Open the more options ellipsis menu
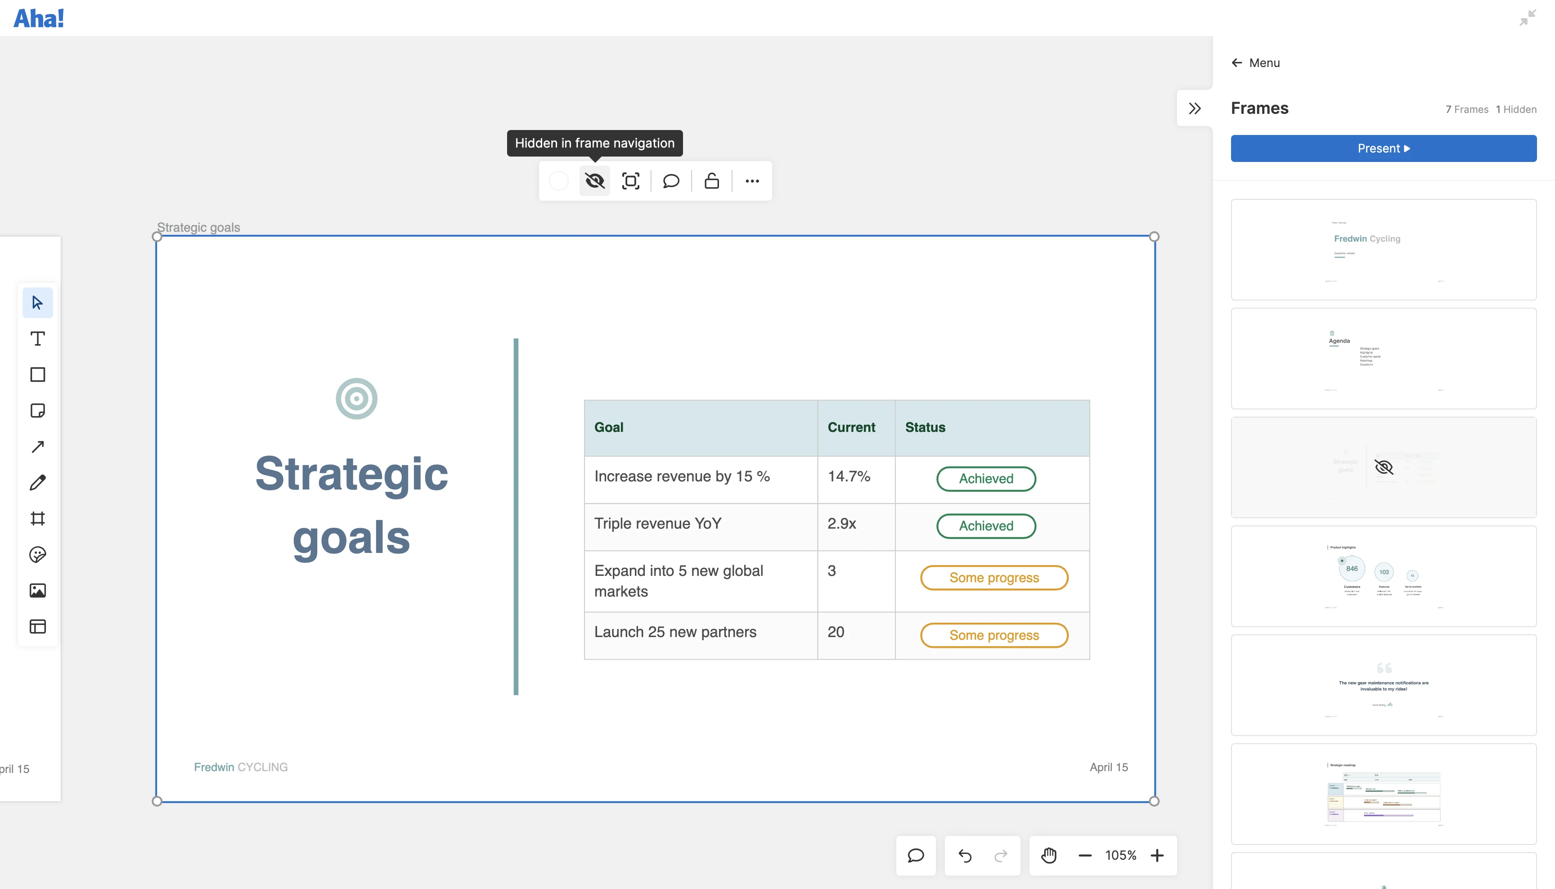The width and height of the screenshot is (1555, 889). [x=752, y=181]
